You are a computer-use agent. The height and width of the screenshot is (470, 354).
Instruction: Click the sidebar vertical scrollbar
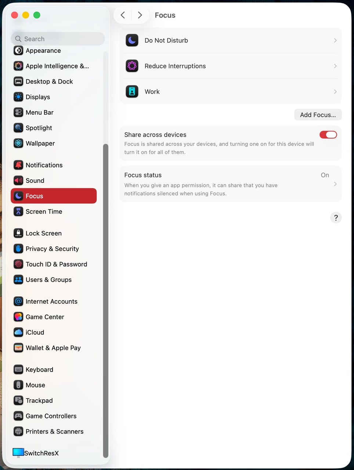pyautogui.click(x=106, y=301)
